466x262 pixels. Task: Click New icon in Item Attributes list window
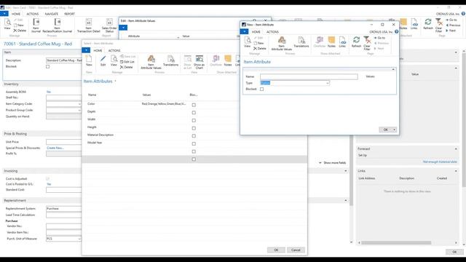89,60
